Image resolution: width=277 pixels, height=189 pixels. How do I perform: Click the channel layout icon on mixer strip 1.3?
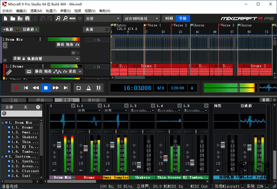click(x=153, y=106)
